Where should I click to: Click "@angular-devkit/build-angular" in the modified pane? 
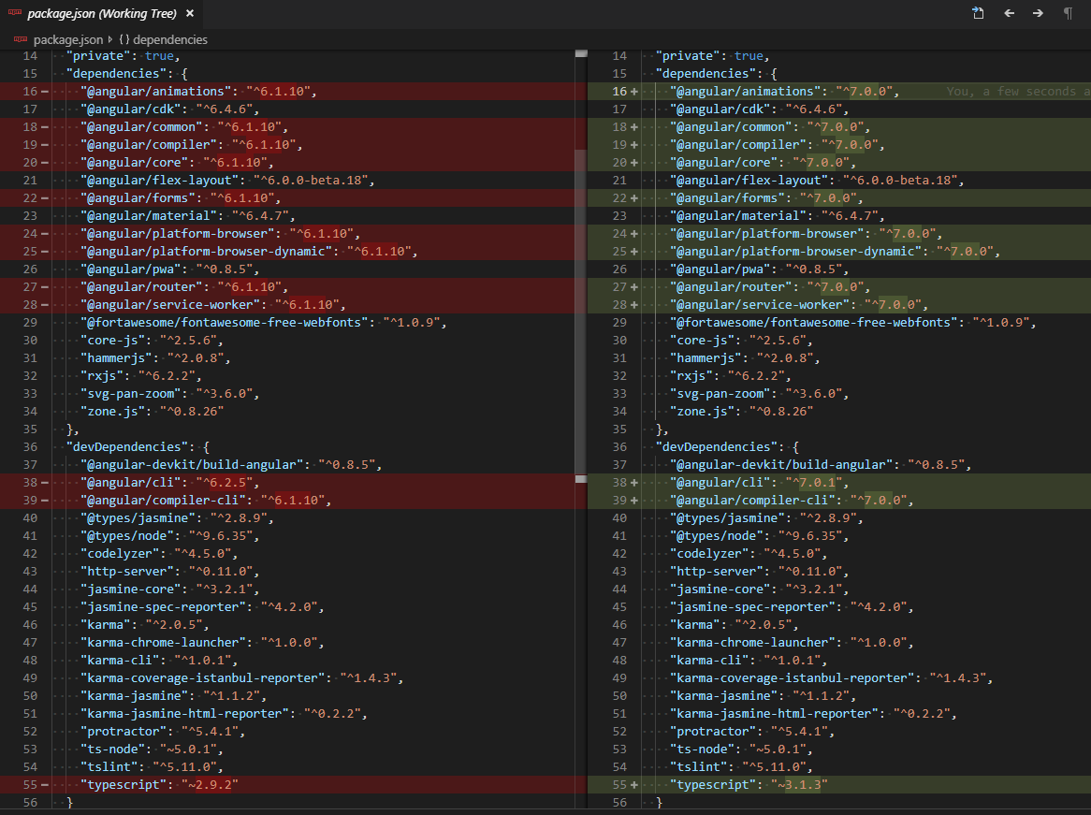pyautogui.click(x=781, y=465)
